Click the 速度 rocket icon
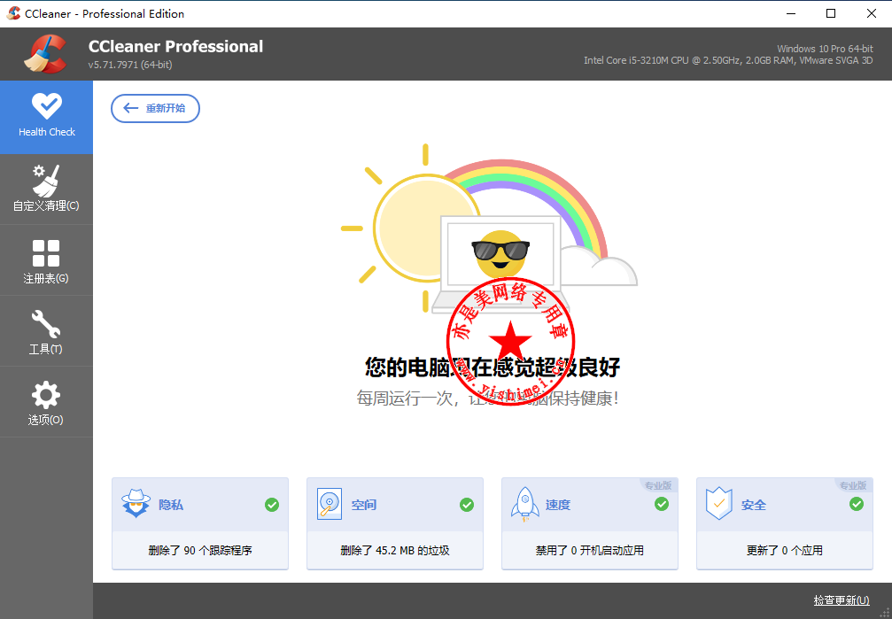 coord(525,504)
